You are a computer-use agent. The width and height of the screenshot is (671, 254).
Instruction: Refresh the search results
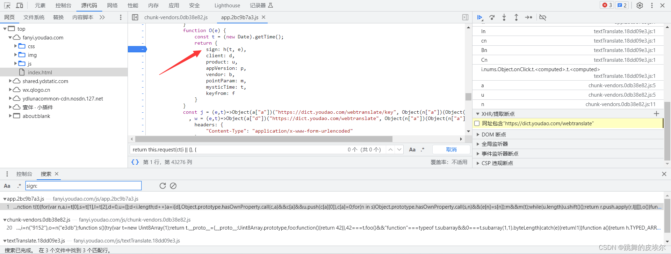[x=163, y=186]
